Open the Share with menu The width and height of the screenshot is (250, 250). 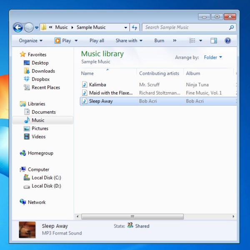click(129, 41)
